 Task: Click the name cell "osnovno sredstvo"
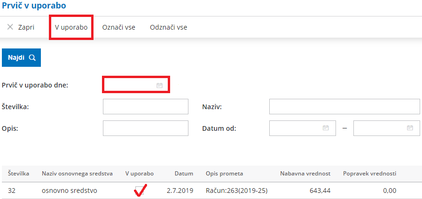[x=70, y=191]
